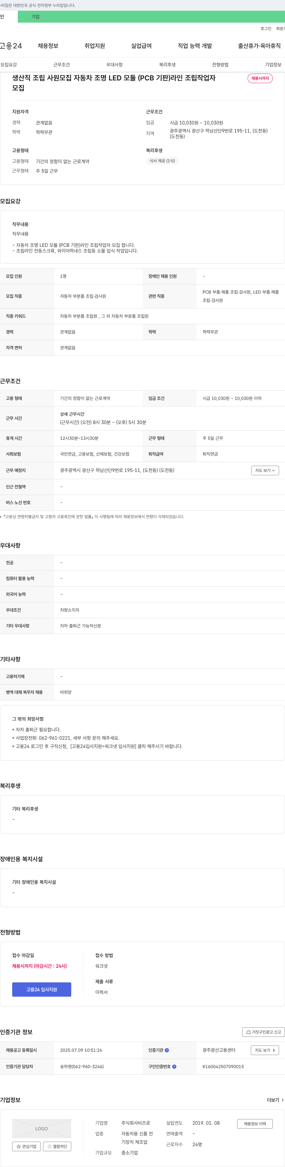Screen dimensions: 285x1167
Task: Click the 제출 서류 value 이력서
Action: coord(101,992)
